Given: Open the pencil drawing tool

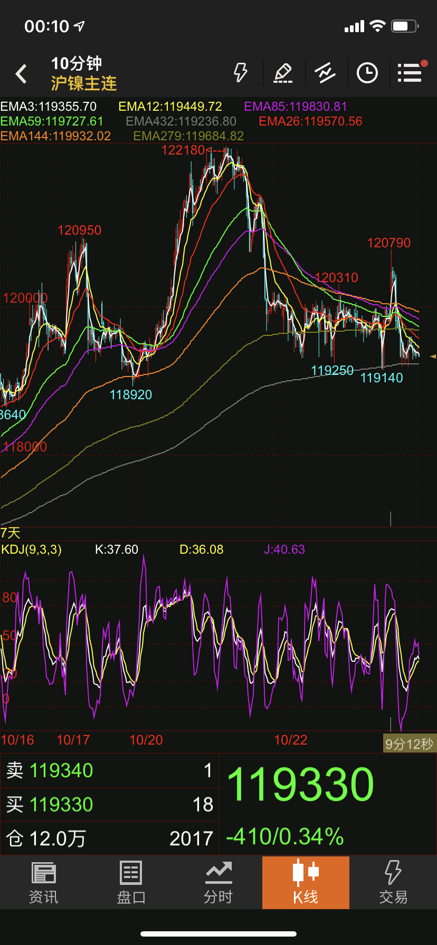Looking at the screenshot, I should click(283, 73).
